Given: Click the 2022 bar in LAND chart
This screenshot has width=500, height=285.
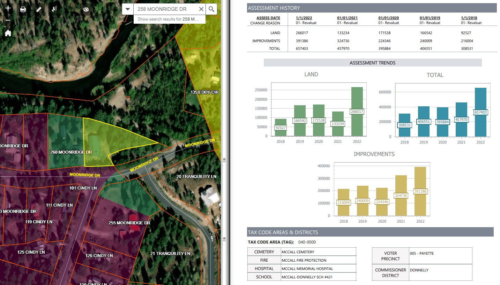Looking at the screenshot, I should [x=356, y=111].
